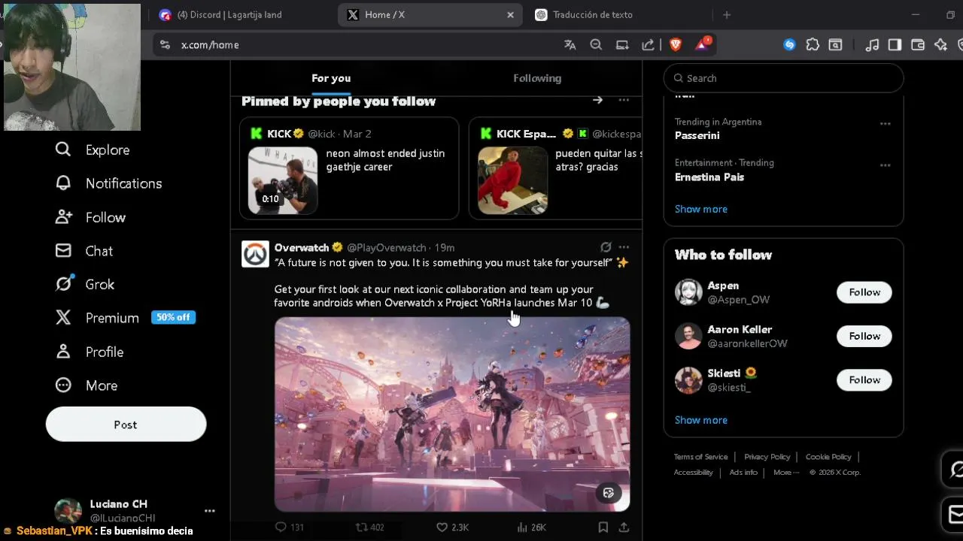This screenshot has width=963, height=541.
Task: Show more trends link
Action: (x=701, y=209)
